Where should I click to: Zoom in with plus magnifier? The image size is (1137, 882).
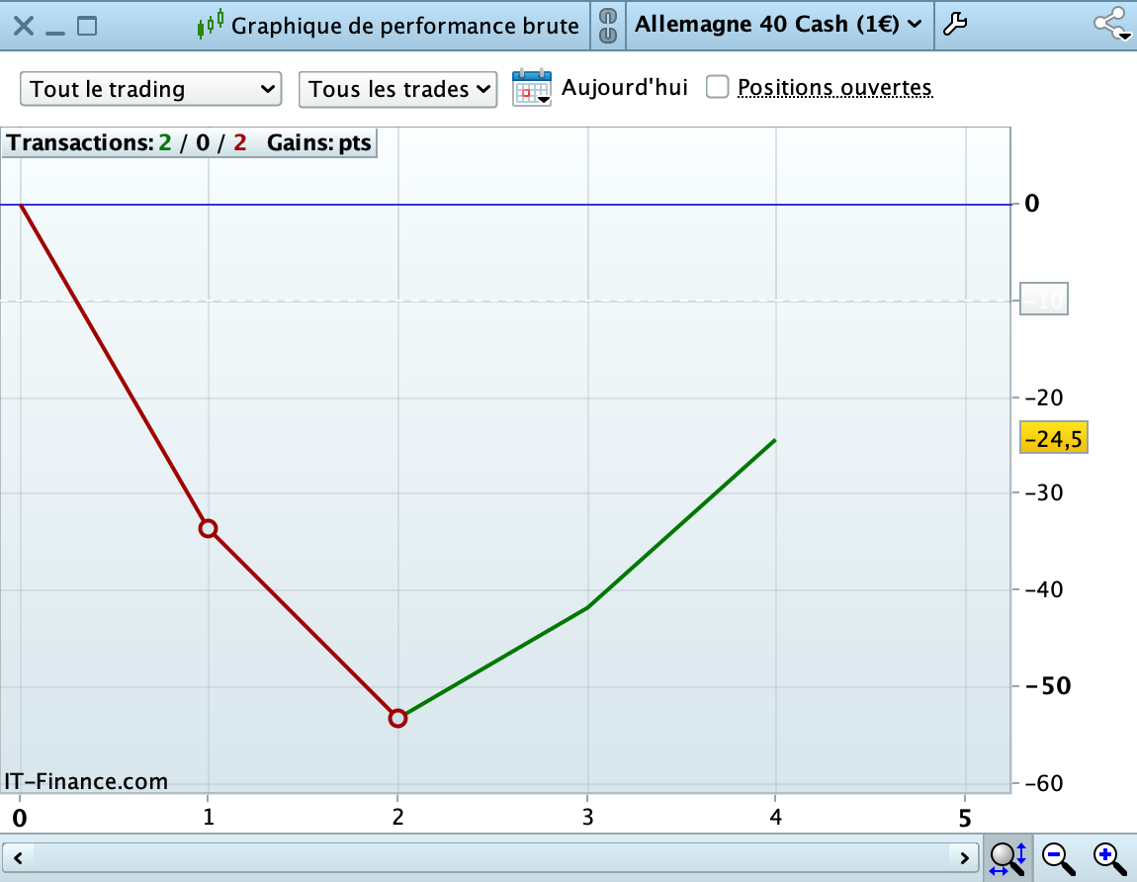(1109, 859)
